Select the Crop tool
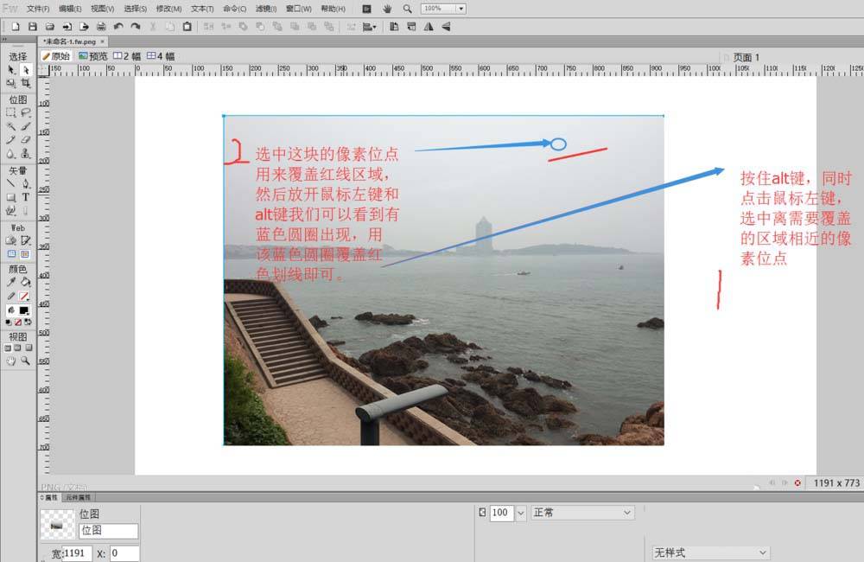864x562 pixels. coord(26,83)
